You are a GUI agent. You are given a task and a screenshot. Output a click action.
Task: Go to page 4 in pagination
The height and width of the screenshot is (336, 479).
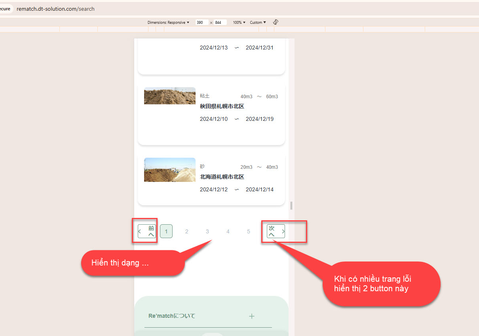click(x=228, y=231)
